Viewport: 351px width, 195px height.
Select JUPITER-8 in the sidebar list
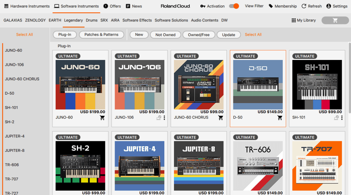15,150
